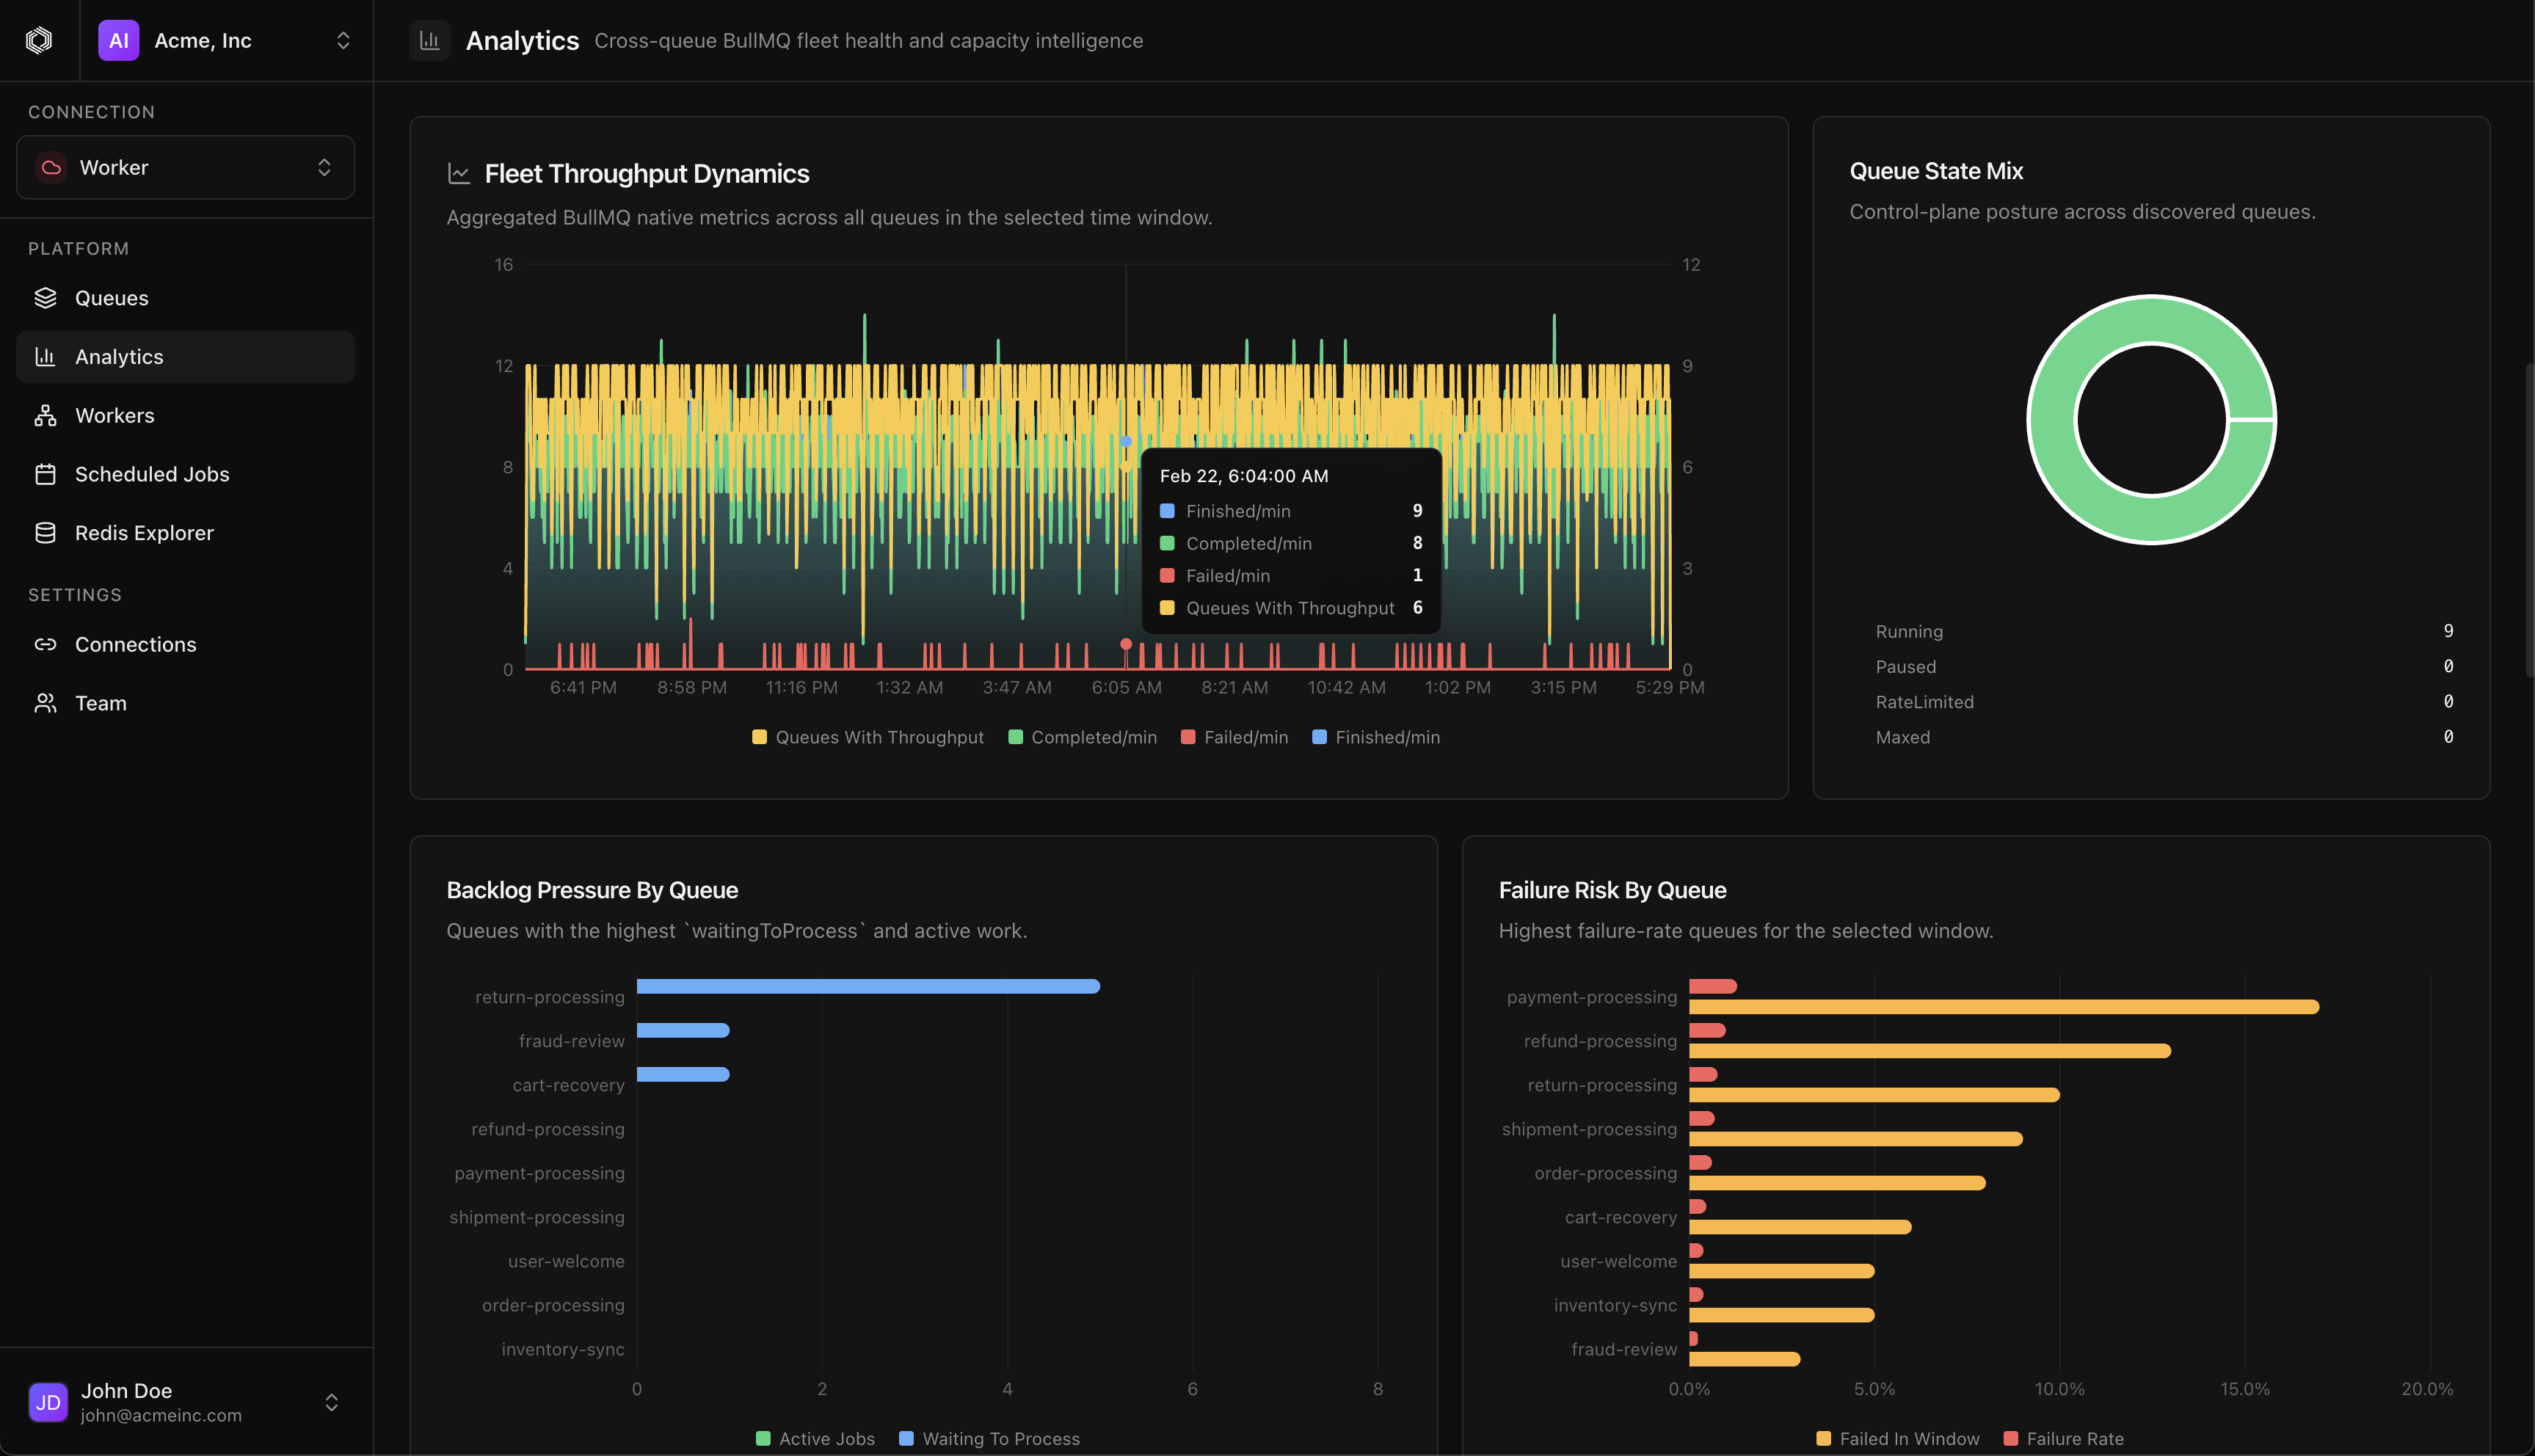Click the green Completed/min color swatch
2535x1456 pixels.
pyautogui.click(x=1016, y=737)
